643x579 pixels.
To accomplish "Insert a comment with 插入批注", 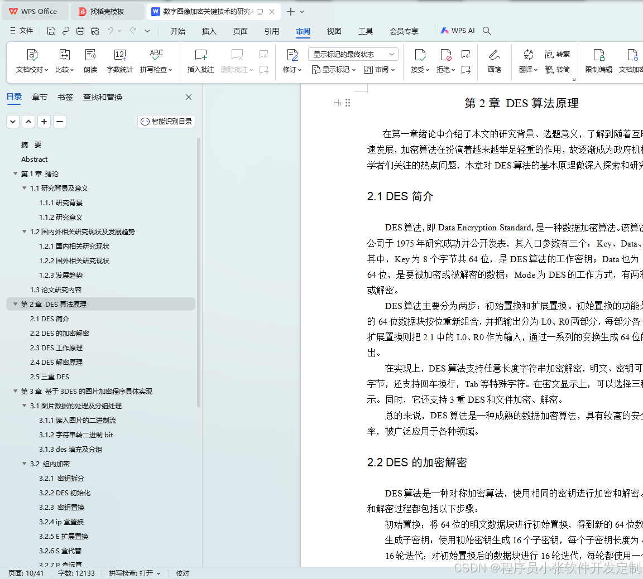I will (200, 61).
